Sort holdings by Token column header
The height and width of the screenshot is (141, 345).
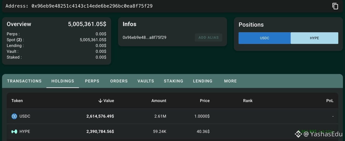coord(17,101)
